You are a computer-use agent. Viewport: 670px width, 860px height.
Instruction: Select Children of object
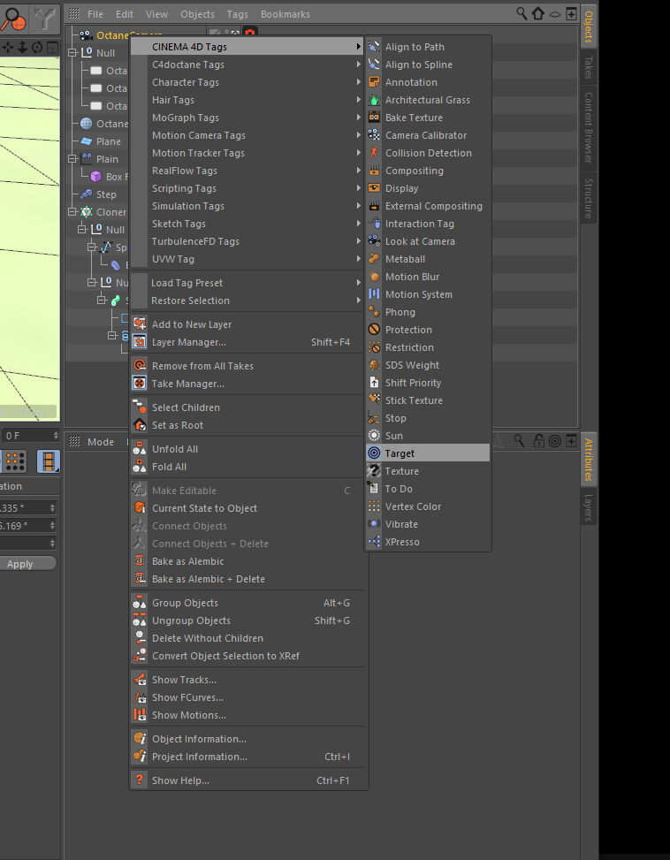tap(247, 407)
